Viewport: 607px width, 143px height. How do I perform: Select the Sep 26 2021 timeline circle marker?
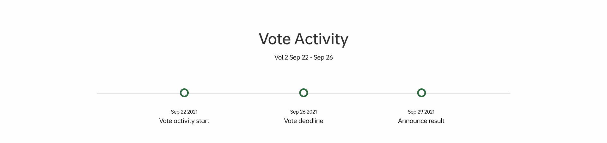(303, 93)
